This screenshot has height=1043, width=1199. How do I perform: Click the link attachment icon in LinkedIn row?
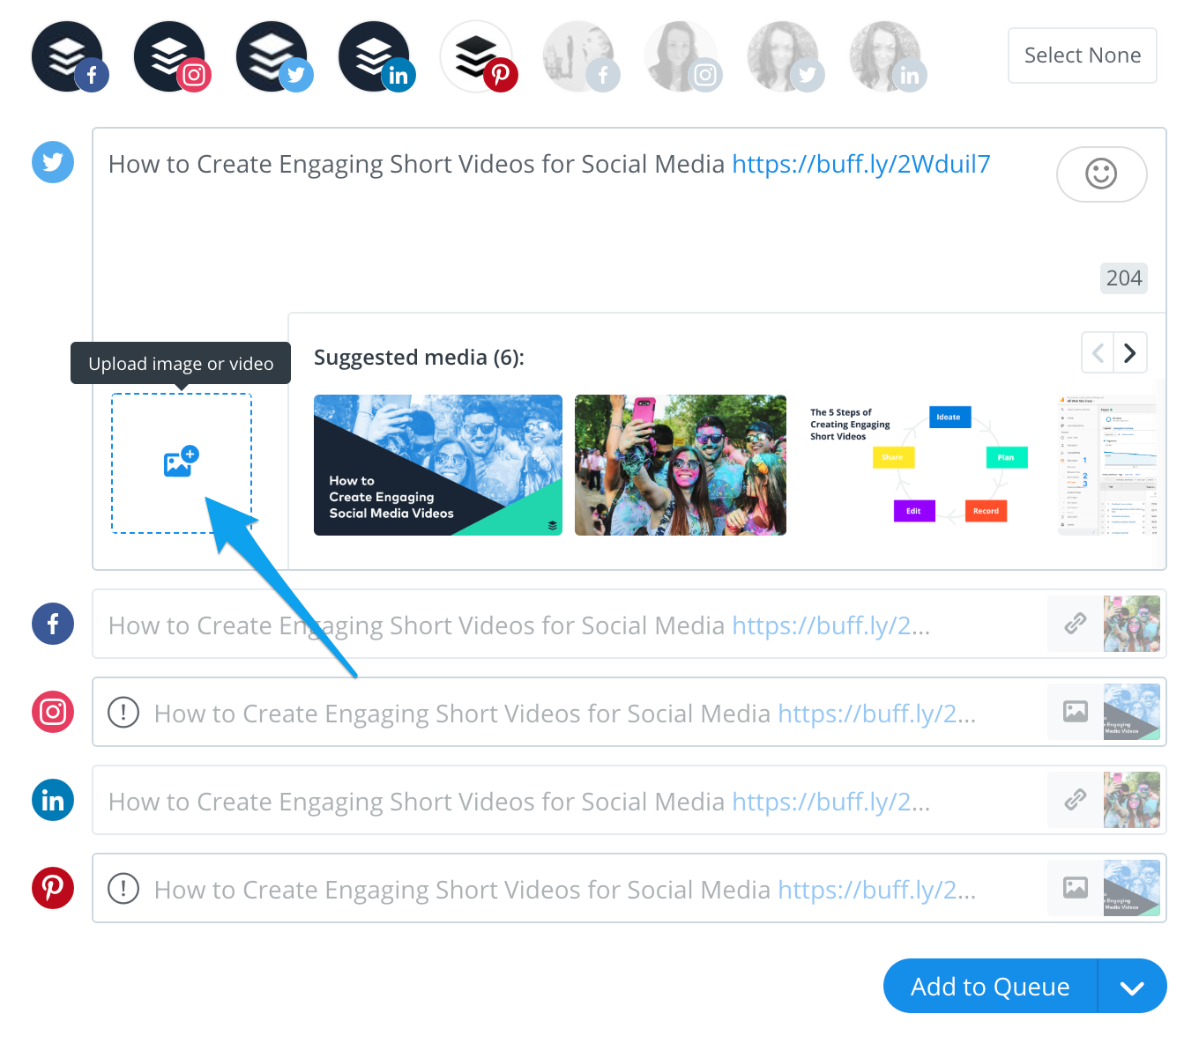[1076, 800]
